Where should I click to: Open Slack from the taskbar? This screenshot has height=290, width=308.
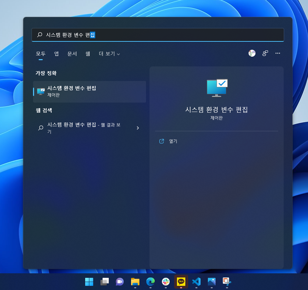pyautogui.click(x=166, y=282)
